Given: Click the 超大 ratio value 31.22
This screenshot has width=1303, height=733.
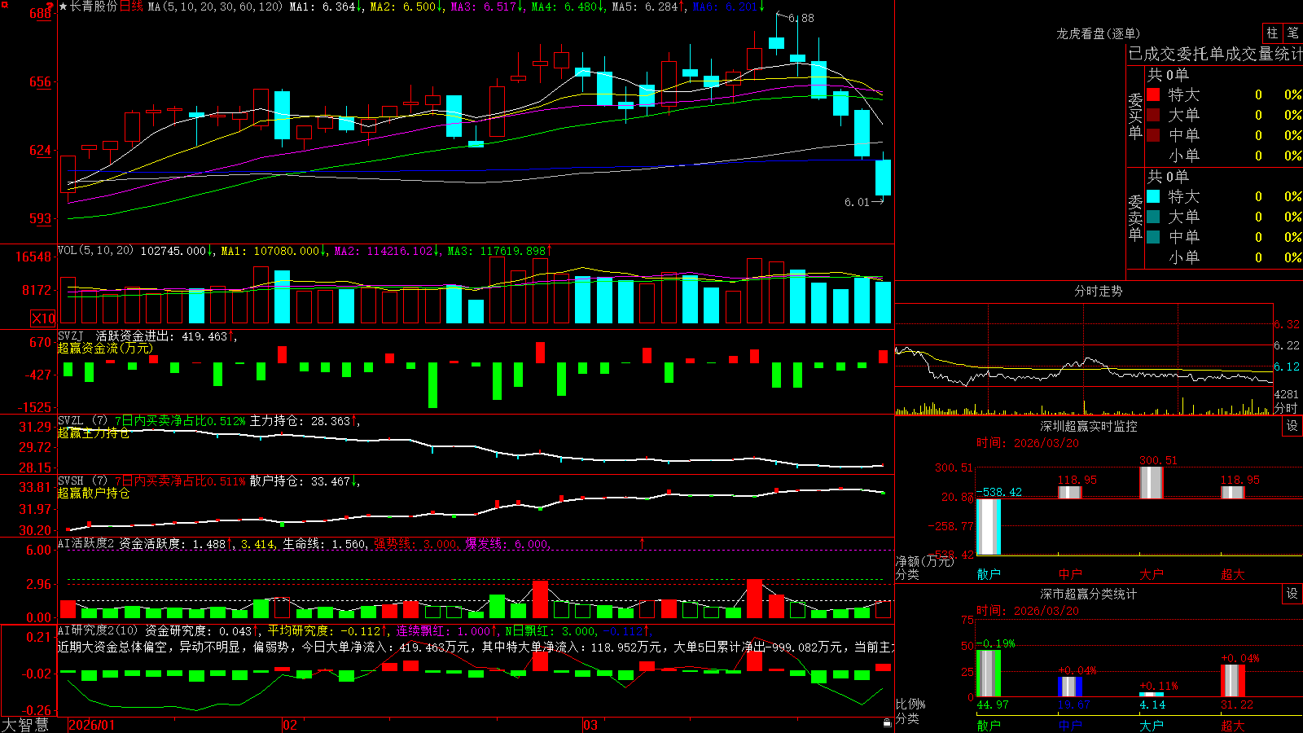Looking at the screenshot, I should tap(1237, 704).
